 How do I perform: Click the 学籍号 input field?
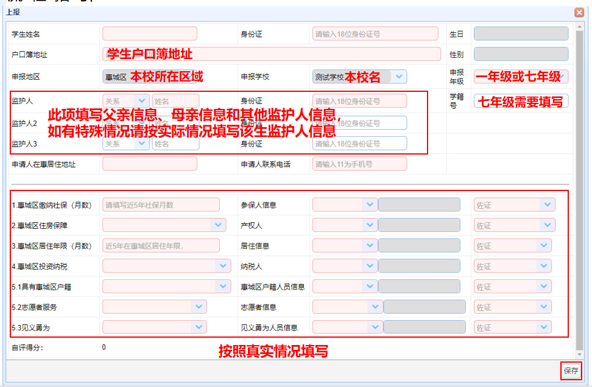(x=521, y=101)
